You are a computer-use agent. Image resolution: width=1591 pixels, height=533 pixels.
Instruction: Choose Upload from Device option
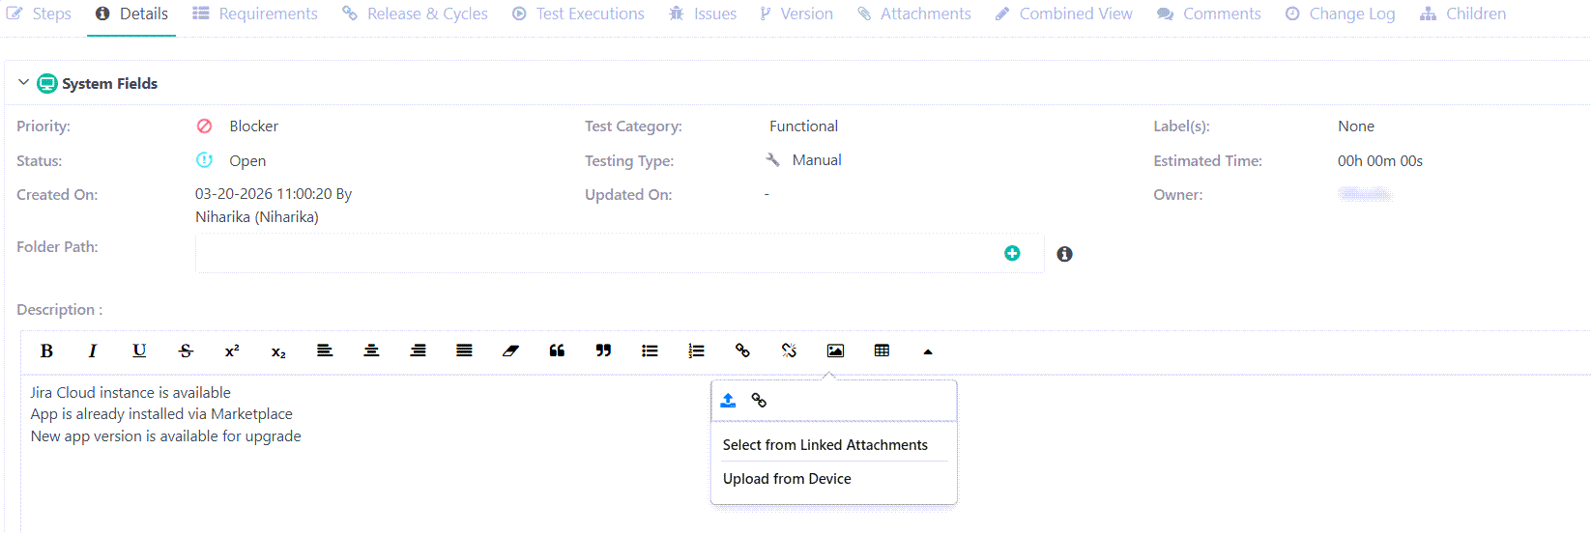point(787,479)
